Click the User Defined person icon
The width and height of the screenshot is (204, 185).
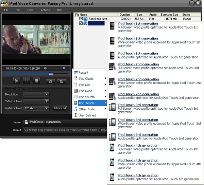pyautogui.click(x=75, y=115)
